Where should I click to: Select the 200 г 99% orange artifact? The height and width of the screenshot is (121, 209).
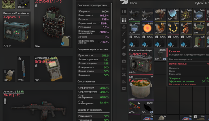(186, 28)
